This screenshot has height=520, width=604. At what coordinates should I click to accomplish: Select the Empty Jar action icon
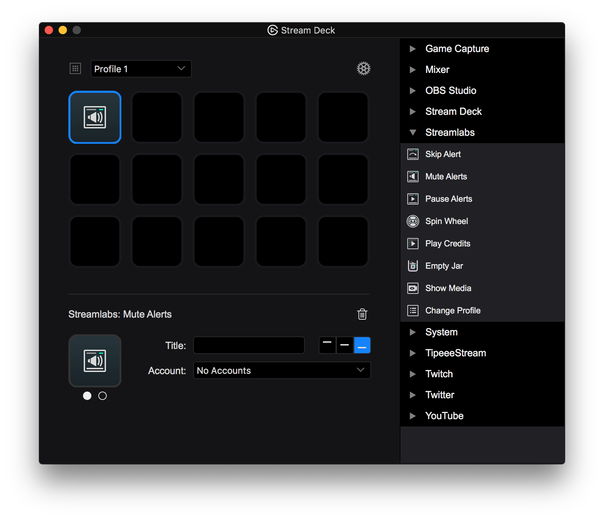coord(413,266)
